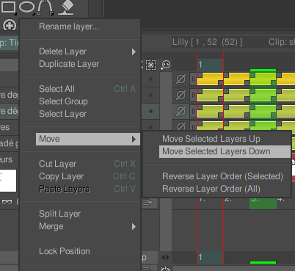The image size is (295, 271).
Task: Select the paint bucket fill tool
Action: tap(66, 7)
